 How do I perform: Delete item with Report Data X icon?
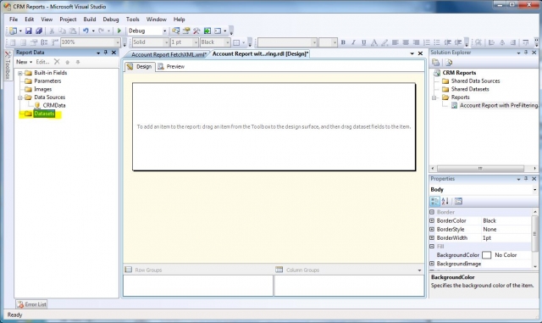tap(57, 62)
